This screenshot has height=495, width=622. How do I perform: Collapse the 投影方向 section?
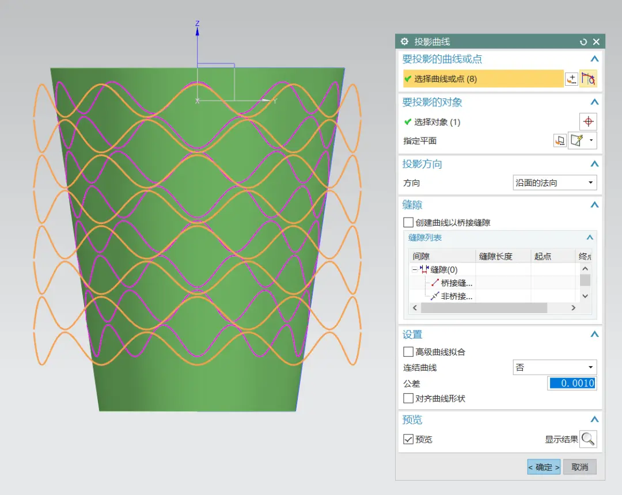(x=594, y=164)
